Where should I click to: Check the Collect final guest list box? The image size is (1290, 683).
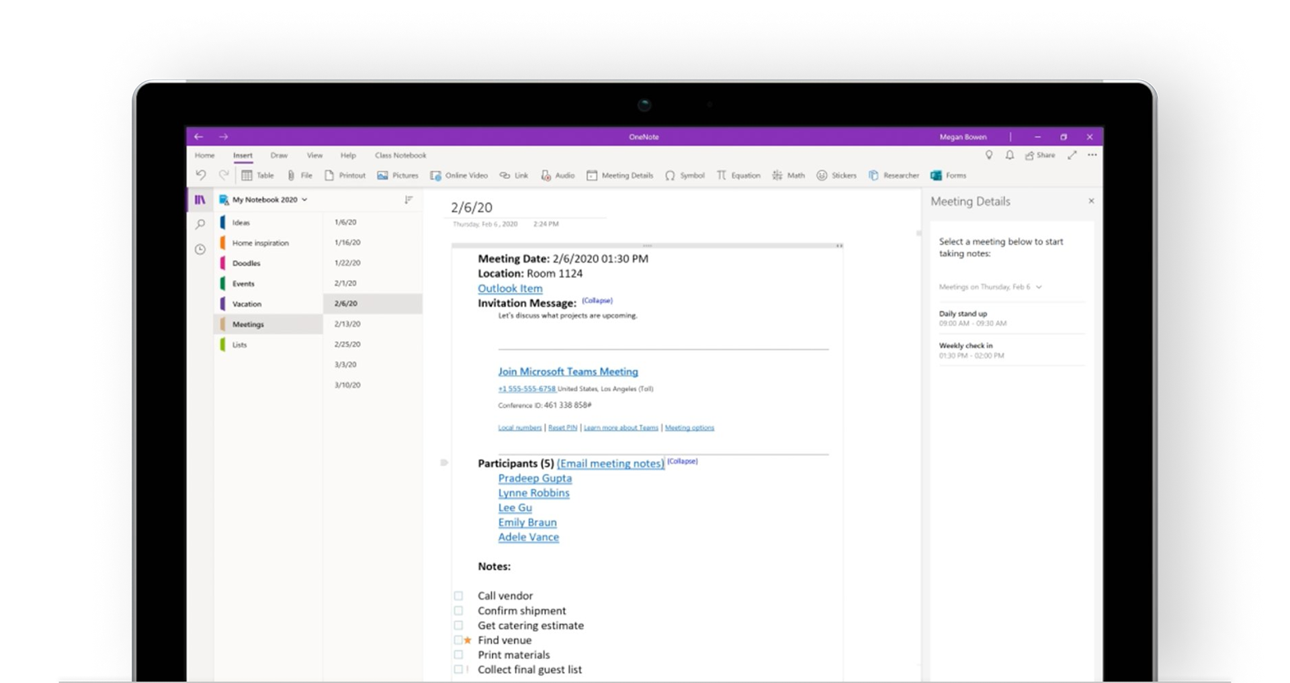[x=458, y=670]
